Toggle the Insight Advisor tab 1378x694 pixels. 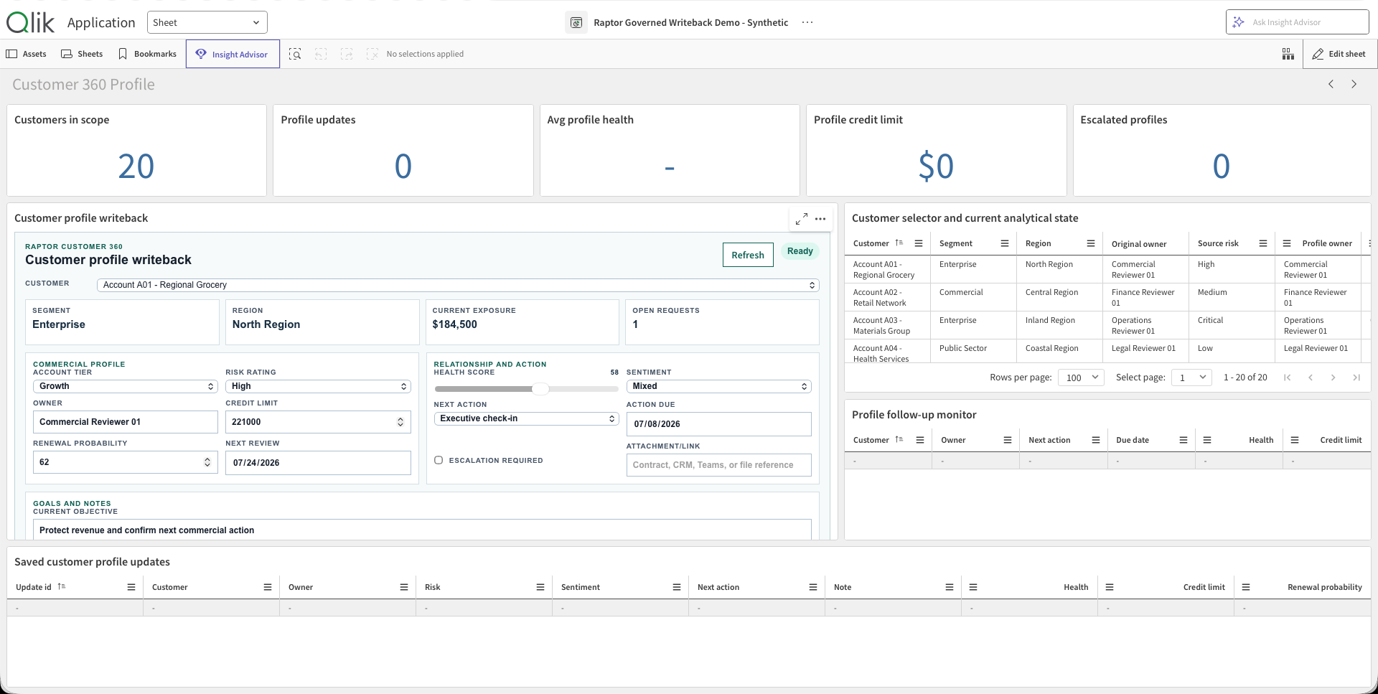point(233,54)
